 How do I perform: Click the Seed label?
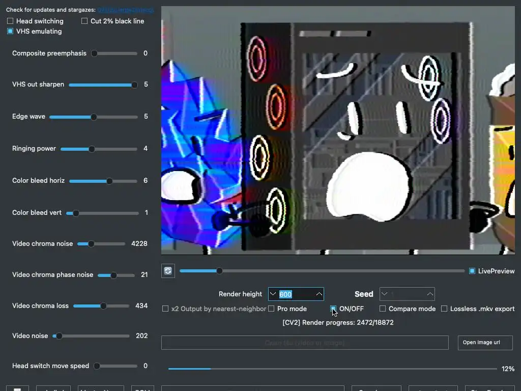(364, 294)
